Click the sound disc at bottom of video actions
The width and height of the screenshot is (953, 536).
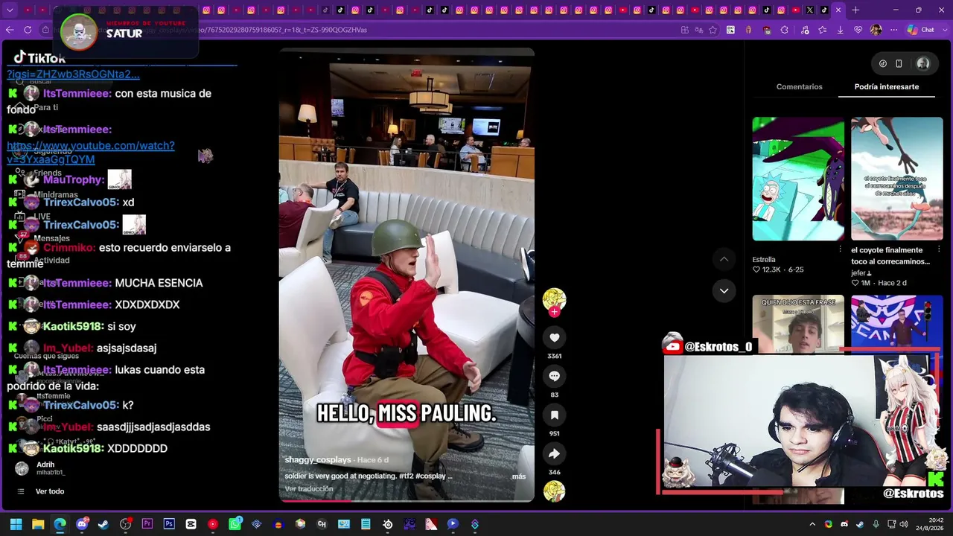coord(554,491)
